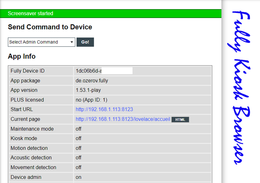The width and height of the screenshot is (260, 183).
Task: Click the Motion detection off value
Action: point(78,148)
